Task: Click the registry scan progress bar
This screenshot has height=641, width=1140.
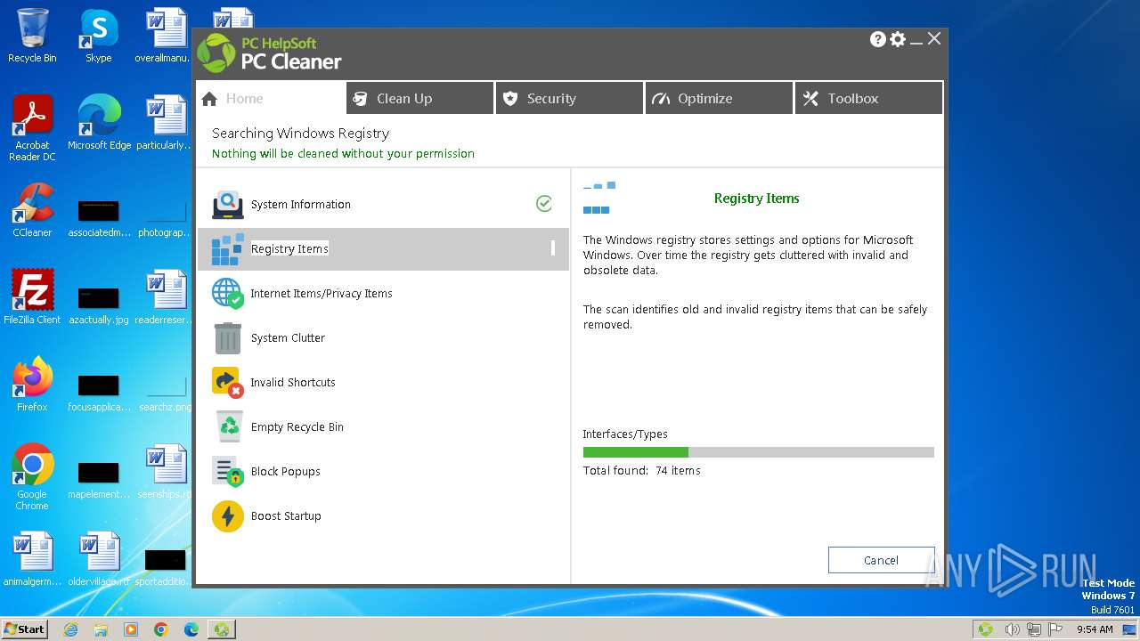Action: click(x=759, y=452)
